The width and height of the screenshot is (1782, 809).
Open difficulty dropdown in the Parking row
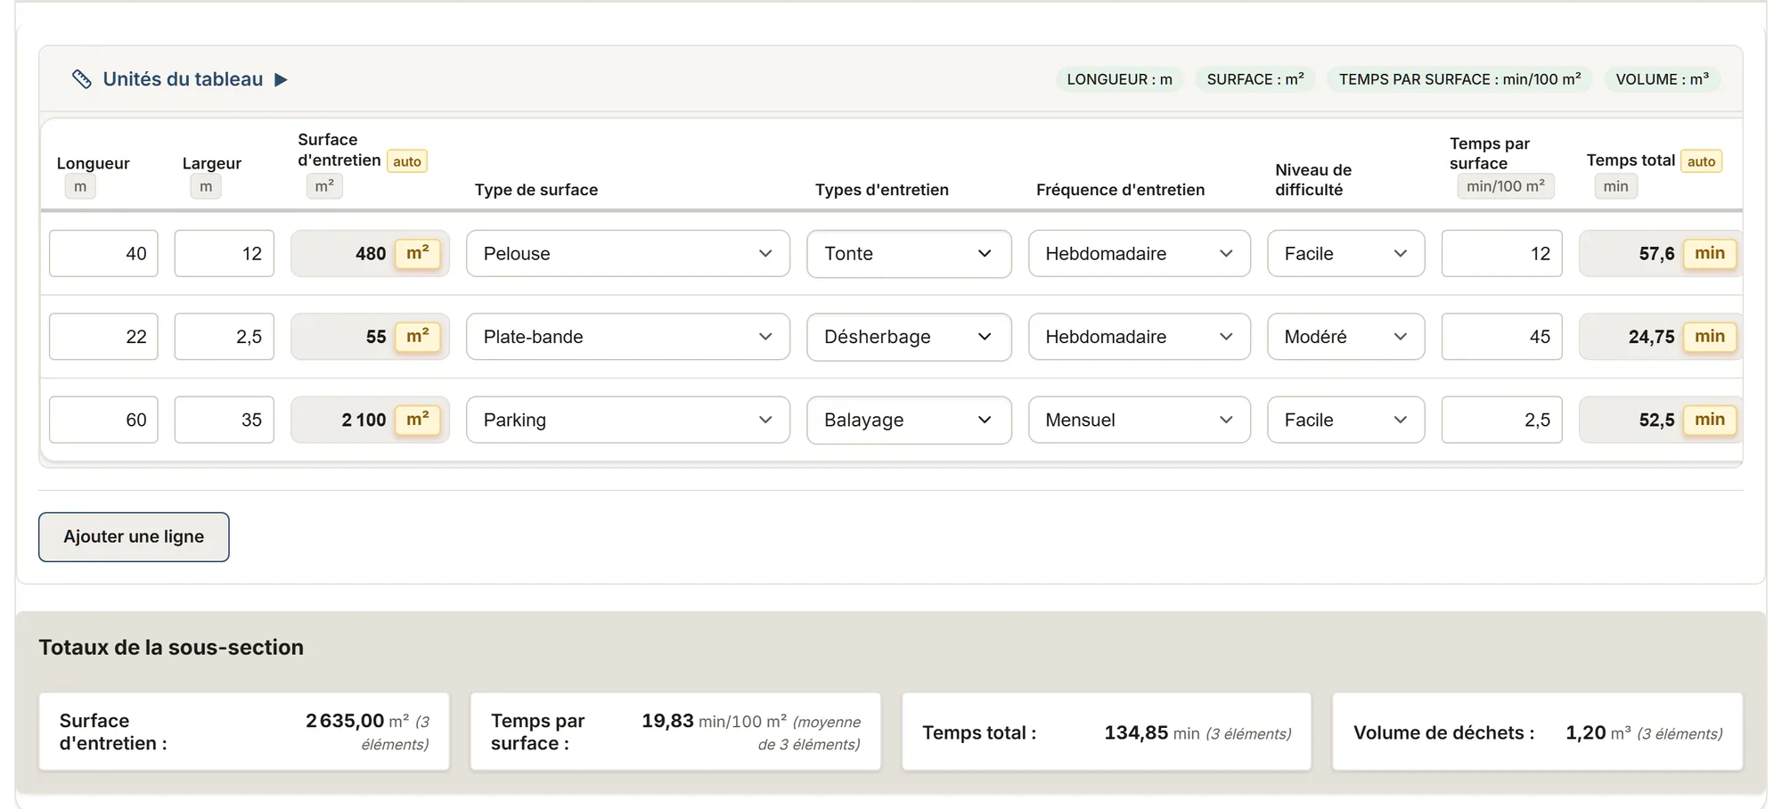[1346, 420]
